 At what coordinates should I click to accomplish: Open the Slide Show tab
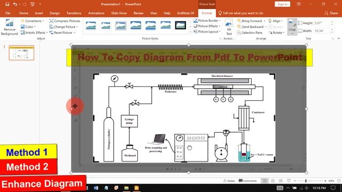click(x=119, y=13)
